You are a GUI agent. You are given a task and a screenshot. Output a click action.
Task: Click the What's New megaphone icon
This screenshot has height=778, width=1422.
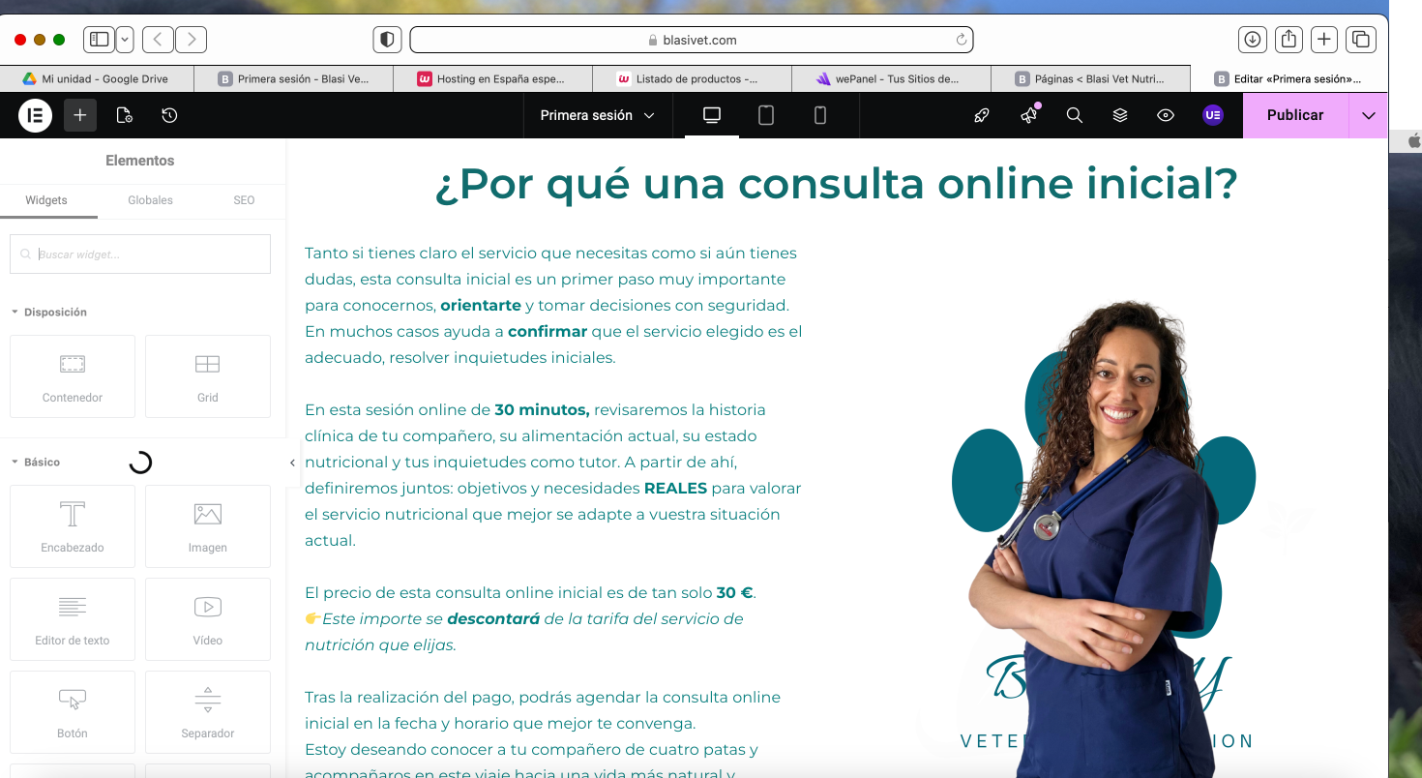tap(1028, 115)
